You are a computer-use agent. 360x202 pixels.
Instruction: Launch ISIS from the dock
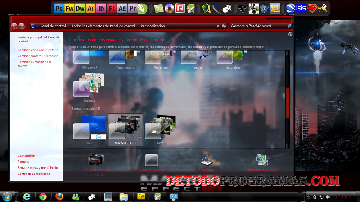[x=301, y=9]
